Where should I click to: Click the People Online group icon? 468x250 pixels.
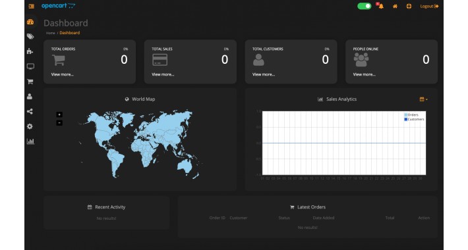[x=361, y=60]
